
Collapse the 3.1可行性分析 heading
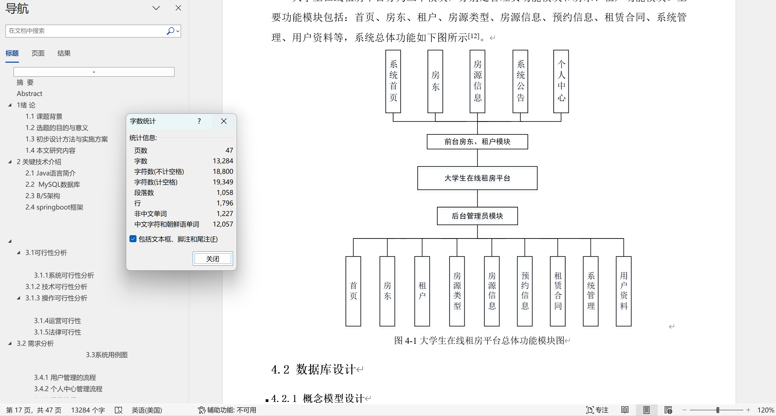pos(19,252)
